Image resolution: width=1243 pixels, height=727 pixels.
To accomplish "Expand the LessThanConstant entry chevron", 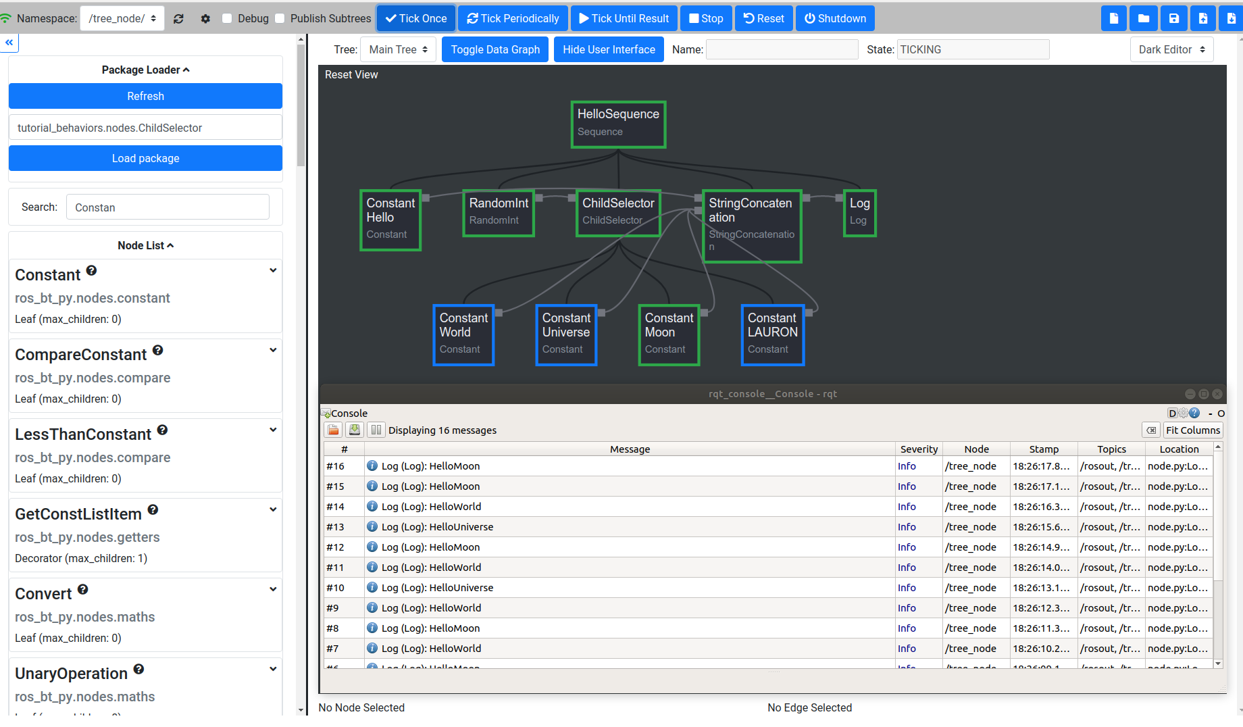I will (273, 430).
